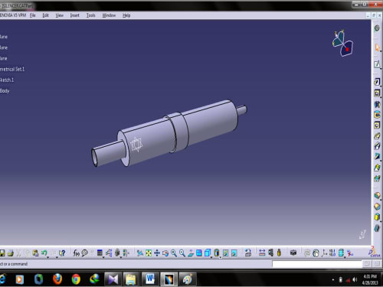Open the undo history dropdown arrow
The height and width of the screenshot is (287, 383).
(48, 256)
